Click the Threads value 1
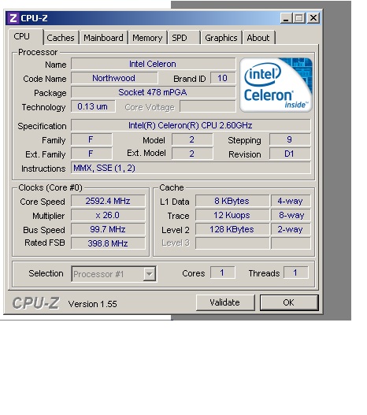 point(296,272)
